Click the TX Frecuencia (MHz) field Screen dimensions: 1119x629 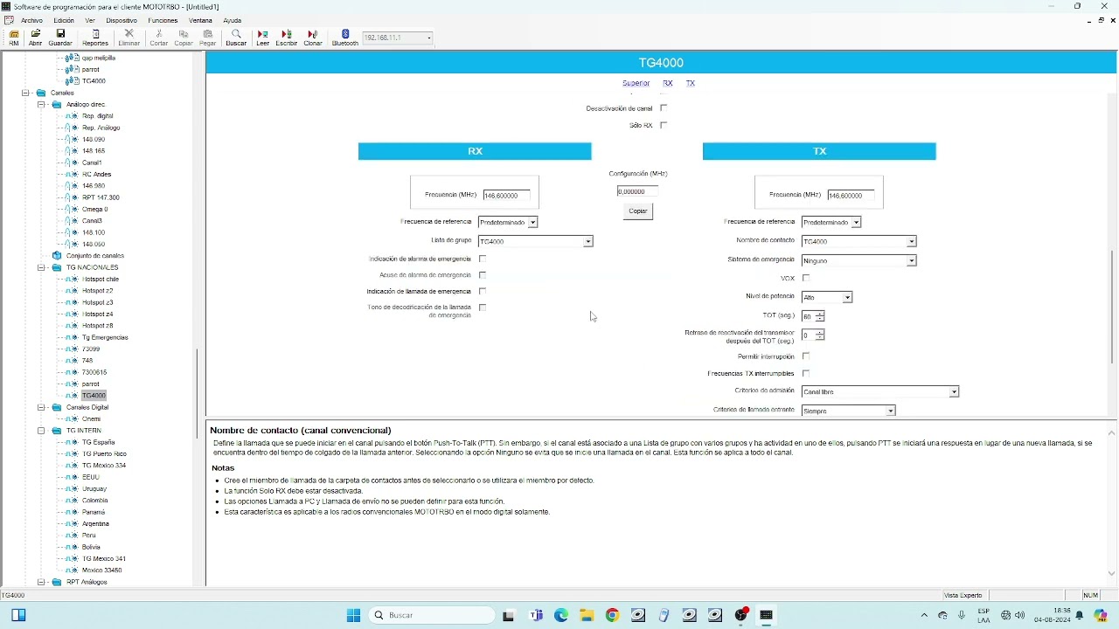(851, 195)
